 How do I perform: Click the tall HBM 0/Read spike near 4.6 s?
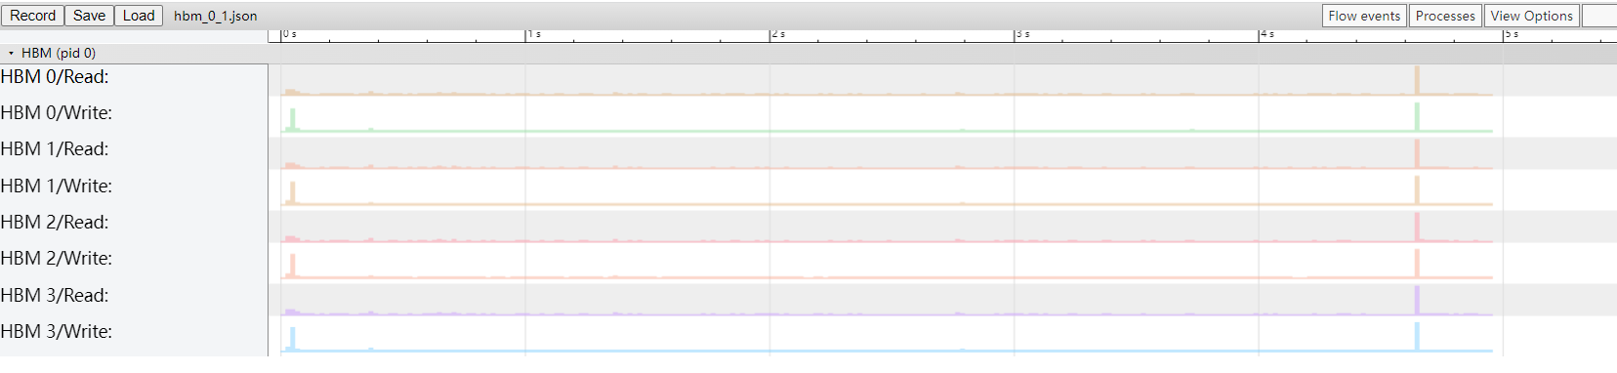[1417, 80]
